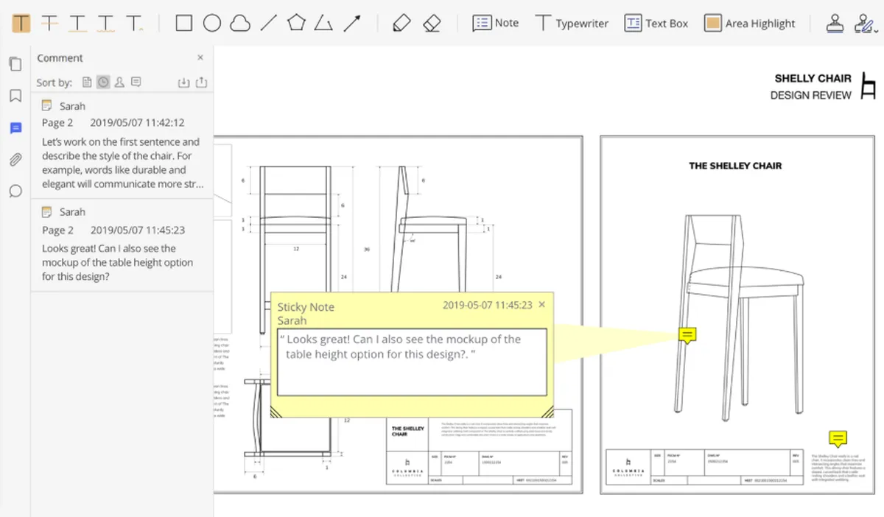
Task: Click the 'Comment' panel title
Action: [x=60, y=57]
